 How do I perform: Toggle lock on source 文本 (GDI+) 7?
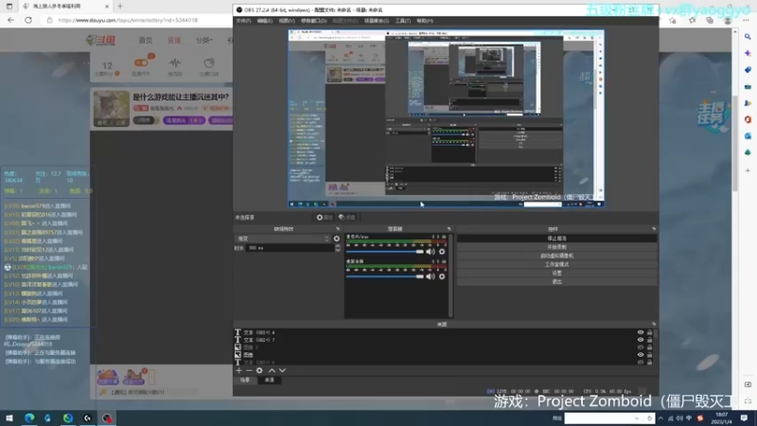[649, 340]
